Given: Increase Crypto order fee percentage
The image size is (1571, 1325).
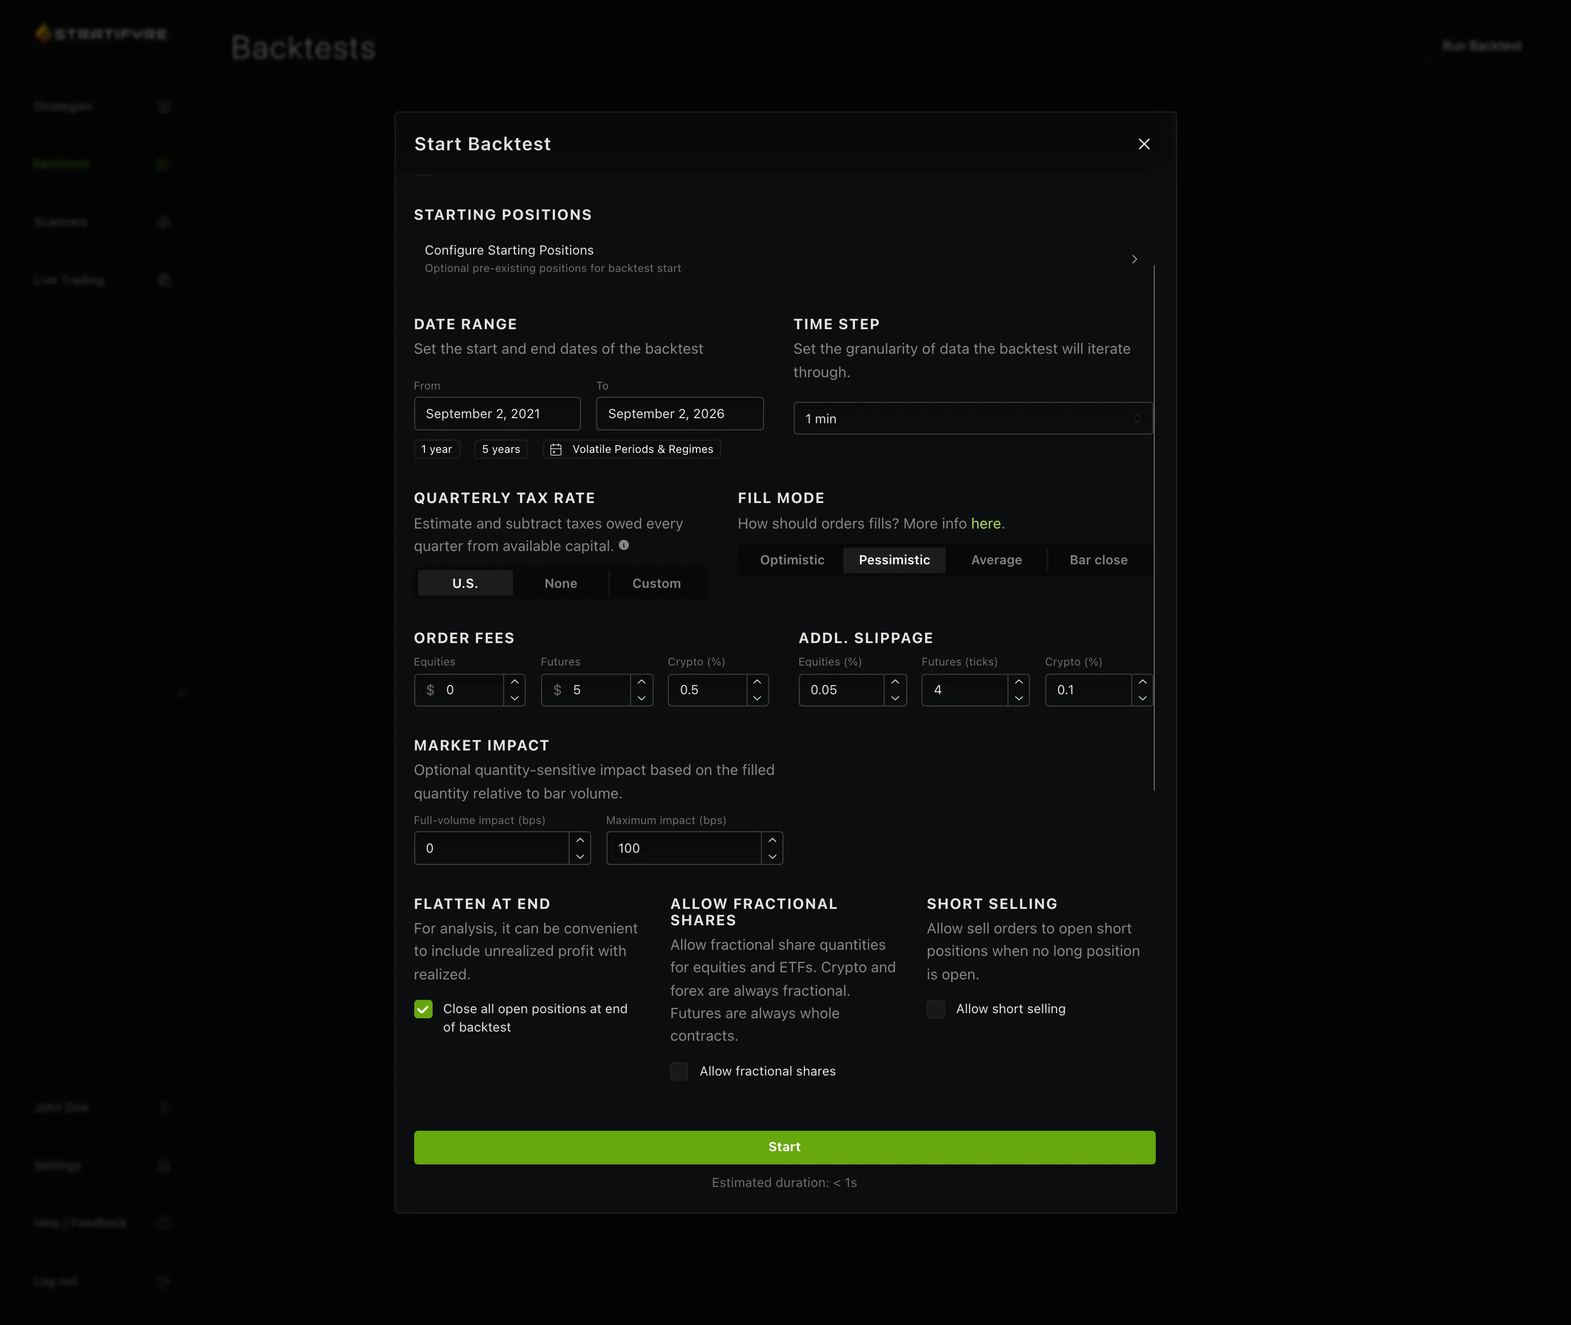Looking at the screenshot, I should coord(757,682).
